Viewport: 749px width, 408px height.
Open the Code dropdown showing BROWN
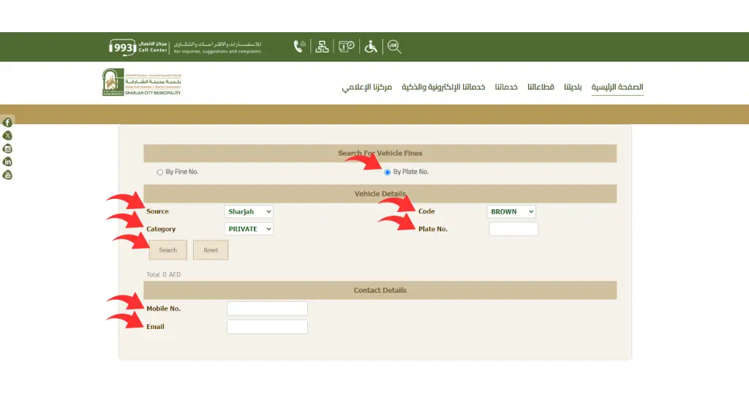tap(511, 211)
